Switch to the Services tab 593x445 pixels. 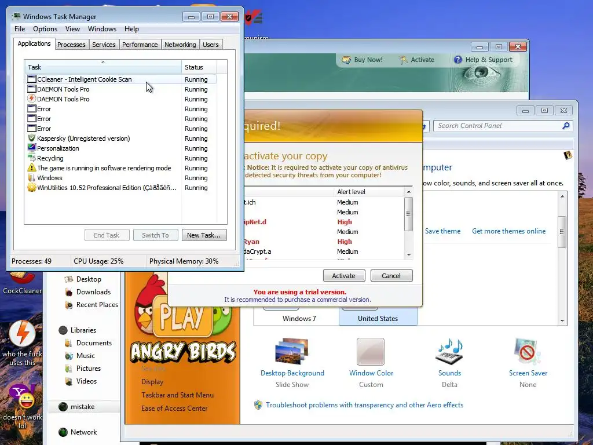tap(104, 45)
